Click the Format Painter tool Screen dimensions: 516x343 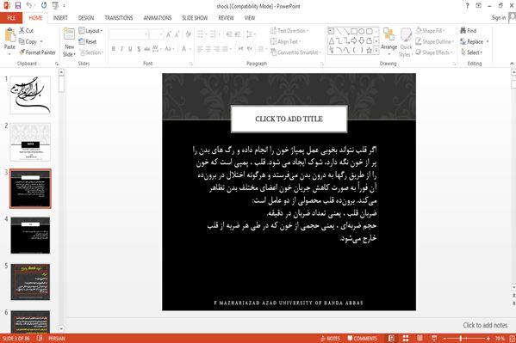(37, 52)
